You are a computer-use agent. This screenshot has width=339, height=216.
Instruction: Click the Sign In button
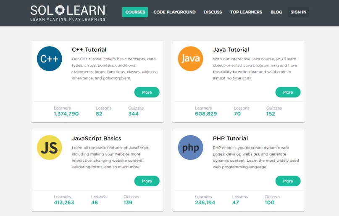[x=299, y=12]
